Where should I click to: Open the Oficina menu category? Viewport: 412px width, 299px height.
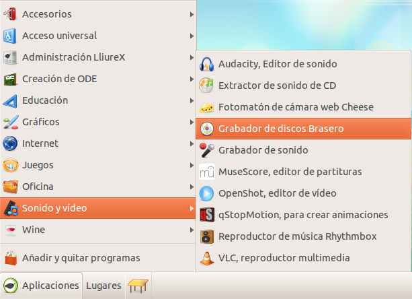click(38, 187)
